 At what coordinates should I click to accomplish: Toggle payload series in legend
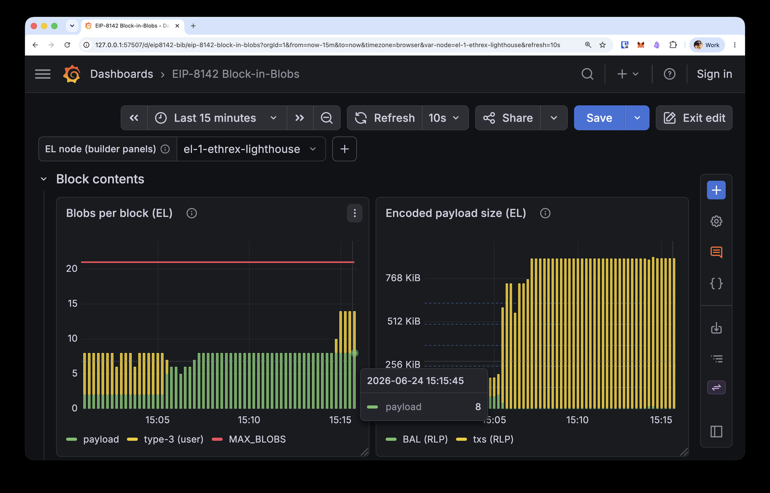click(x=101, y=439)
